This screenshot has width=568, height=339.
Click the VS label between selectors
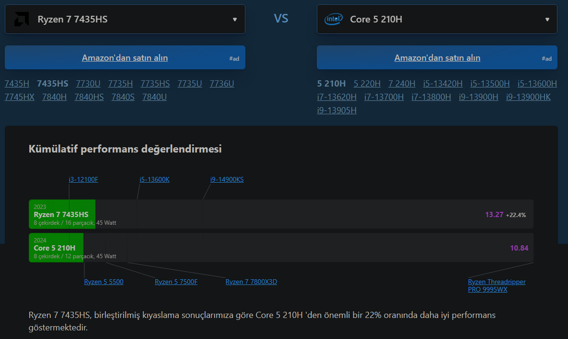tap(281, 19)
